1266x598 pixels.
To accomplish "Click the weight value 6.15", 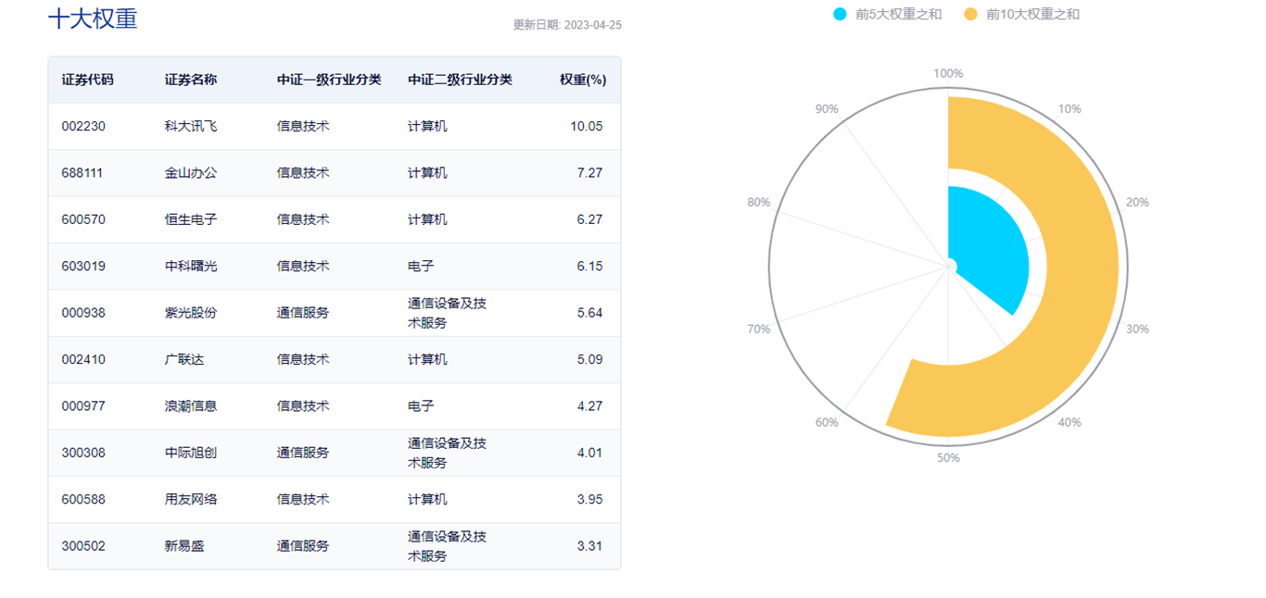I will pyautogui.click(x=589, y=266).
